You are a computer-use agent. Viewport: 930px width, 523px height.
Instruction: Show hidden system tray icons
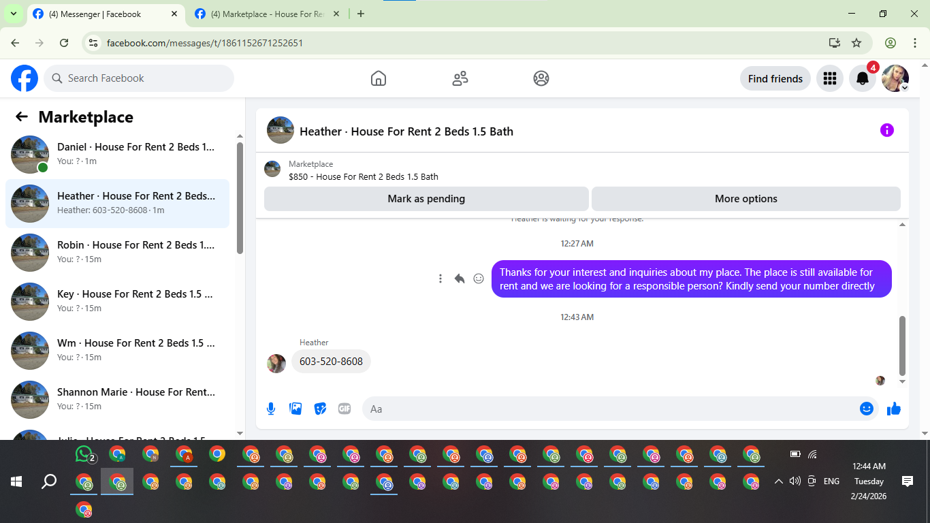click(x=778, y=481)
